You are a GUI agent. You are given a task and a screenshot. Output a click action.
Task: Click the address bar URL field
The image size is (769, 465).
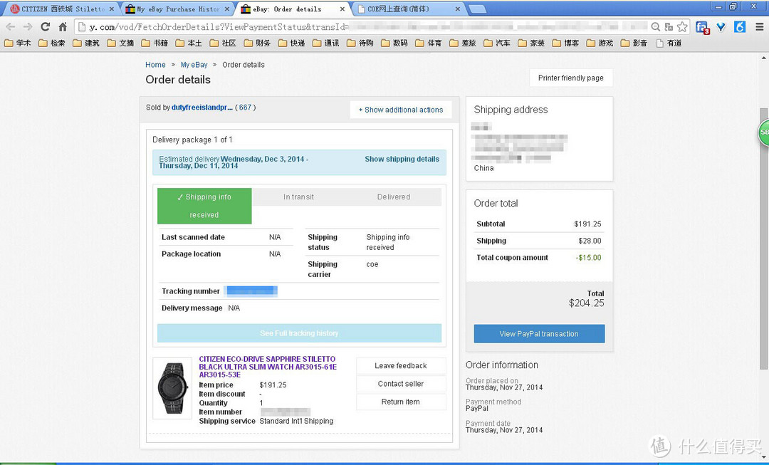pos(363,27)
